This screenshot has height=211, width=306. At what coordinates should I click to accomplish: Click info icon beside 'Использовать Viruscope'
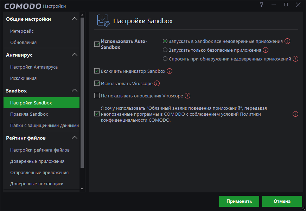157,84
